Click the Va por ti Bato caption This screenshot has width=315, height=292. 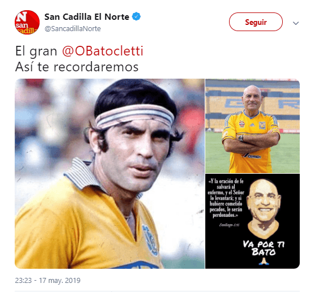click(264, 248)
